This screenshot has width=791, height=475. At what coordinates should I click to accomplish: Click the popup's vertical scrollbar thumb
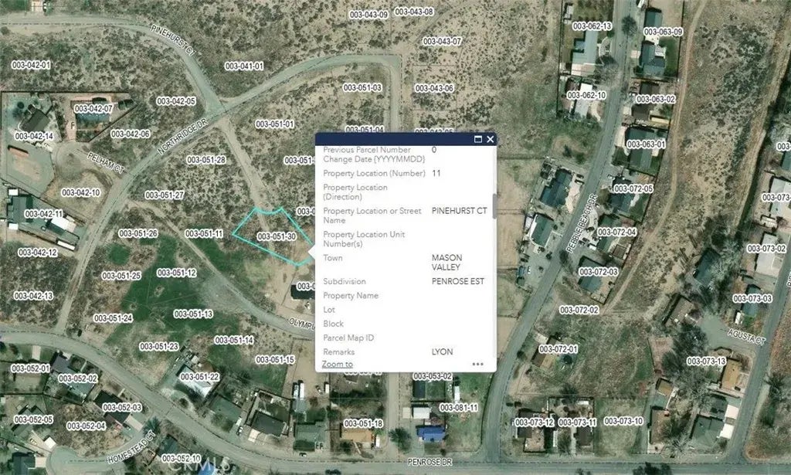pos(494,206)
